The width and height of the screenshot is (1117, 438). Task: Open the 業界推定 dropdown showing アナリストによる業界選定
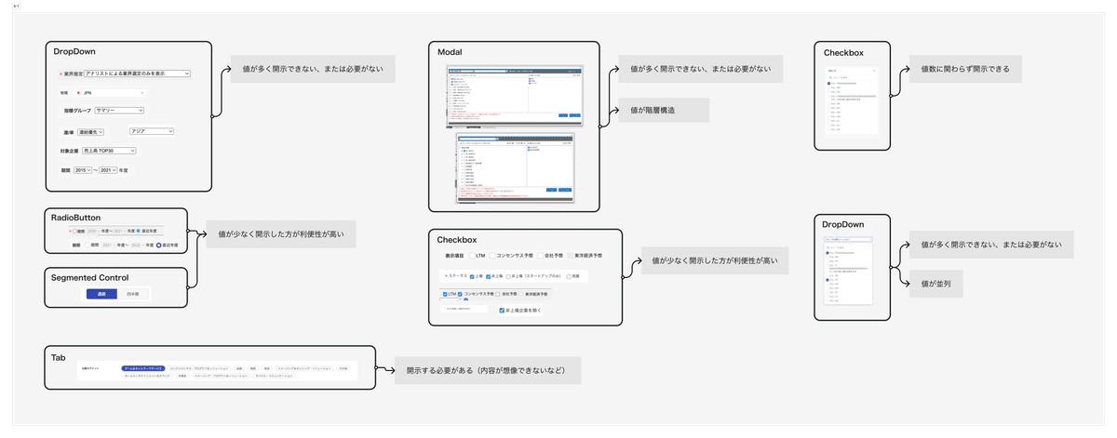[137, 73]
